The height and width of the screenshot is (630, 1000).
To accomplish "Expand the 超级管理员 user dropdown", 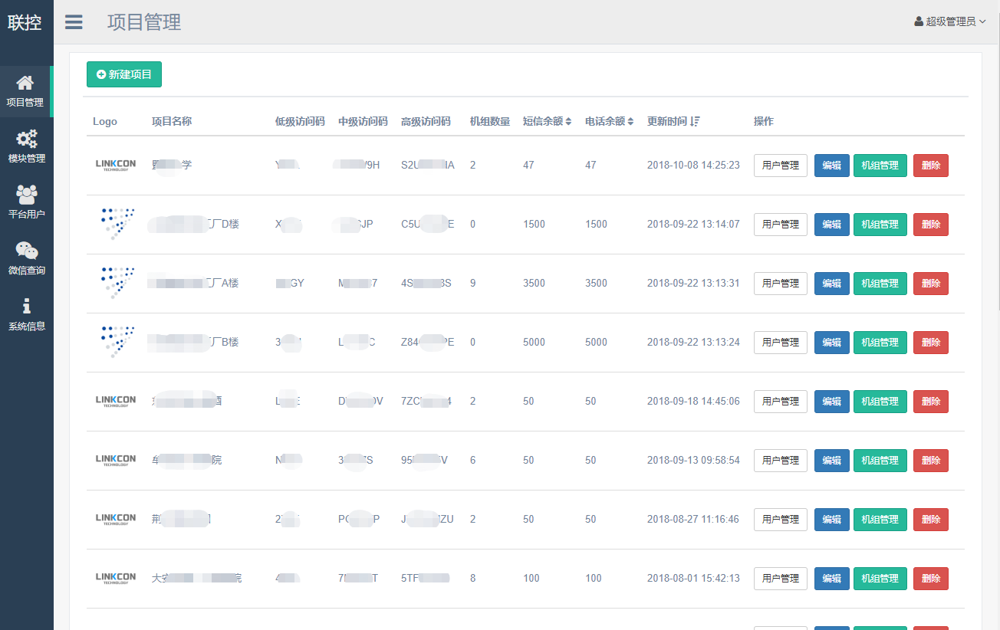I will (x=950, y=21).
